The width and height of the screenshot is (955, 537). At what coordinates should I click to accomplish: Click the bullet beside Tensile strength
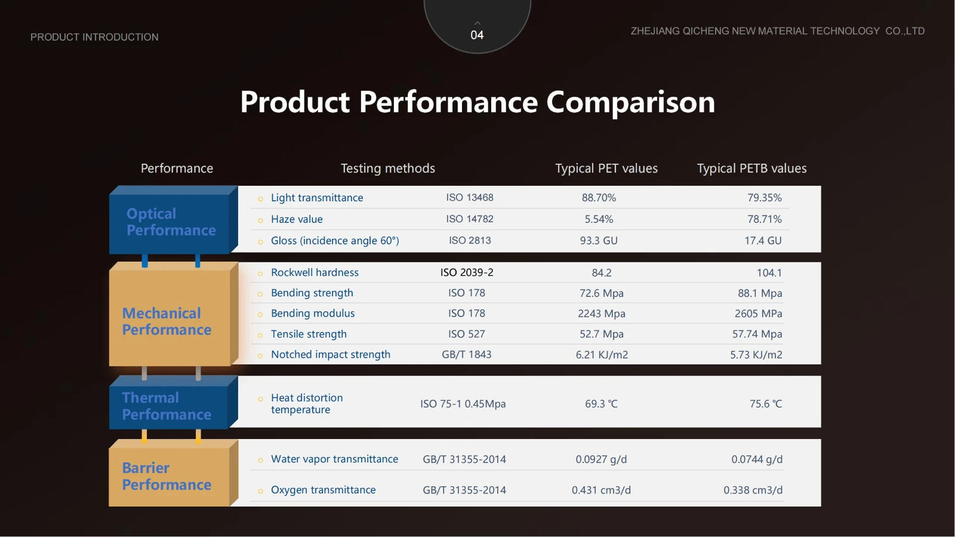(260, 335)
